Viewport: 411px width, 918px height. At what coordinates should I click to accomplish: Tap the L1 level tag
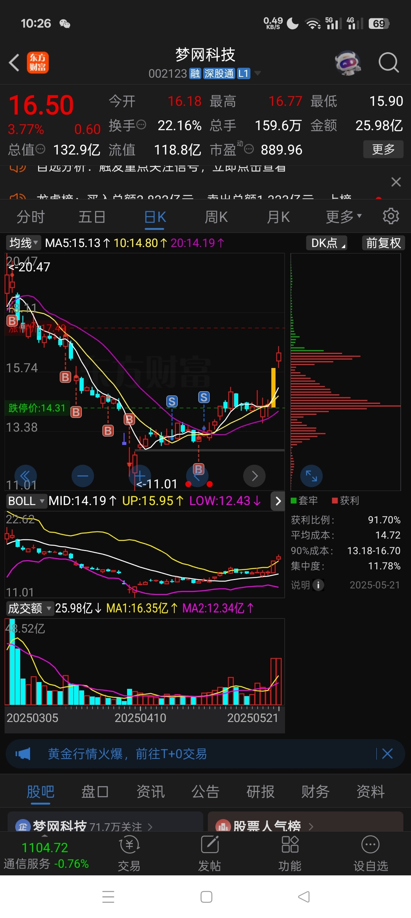(x=244, y=73)
